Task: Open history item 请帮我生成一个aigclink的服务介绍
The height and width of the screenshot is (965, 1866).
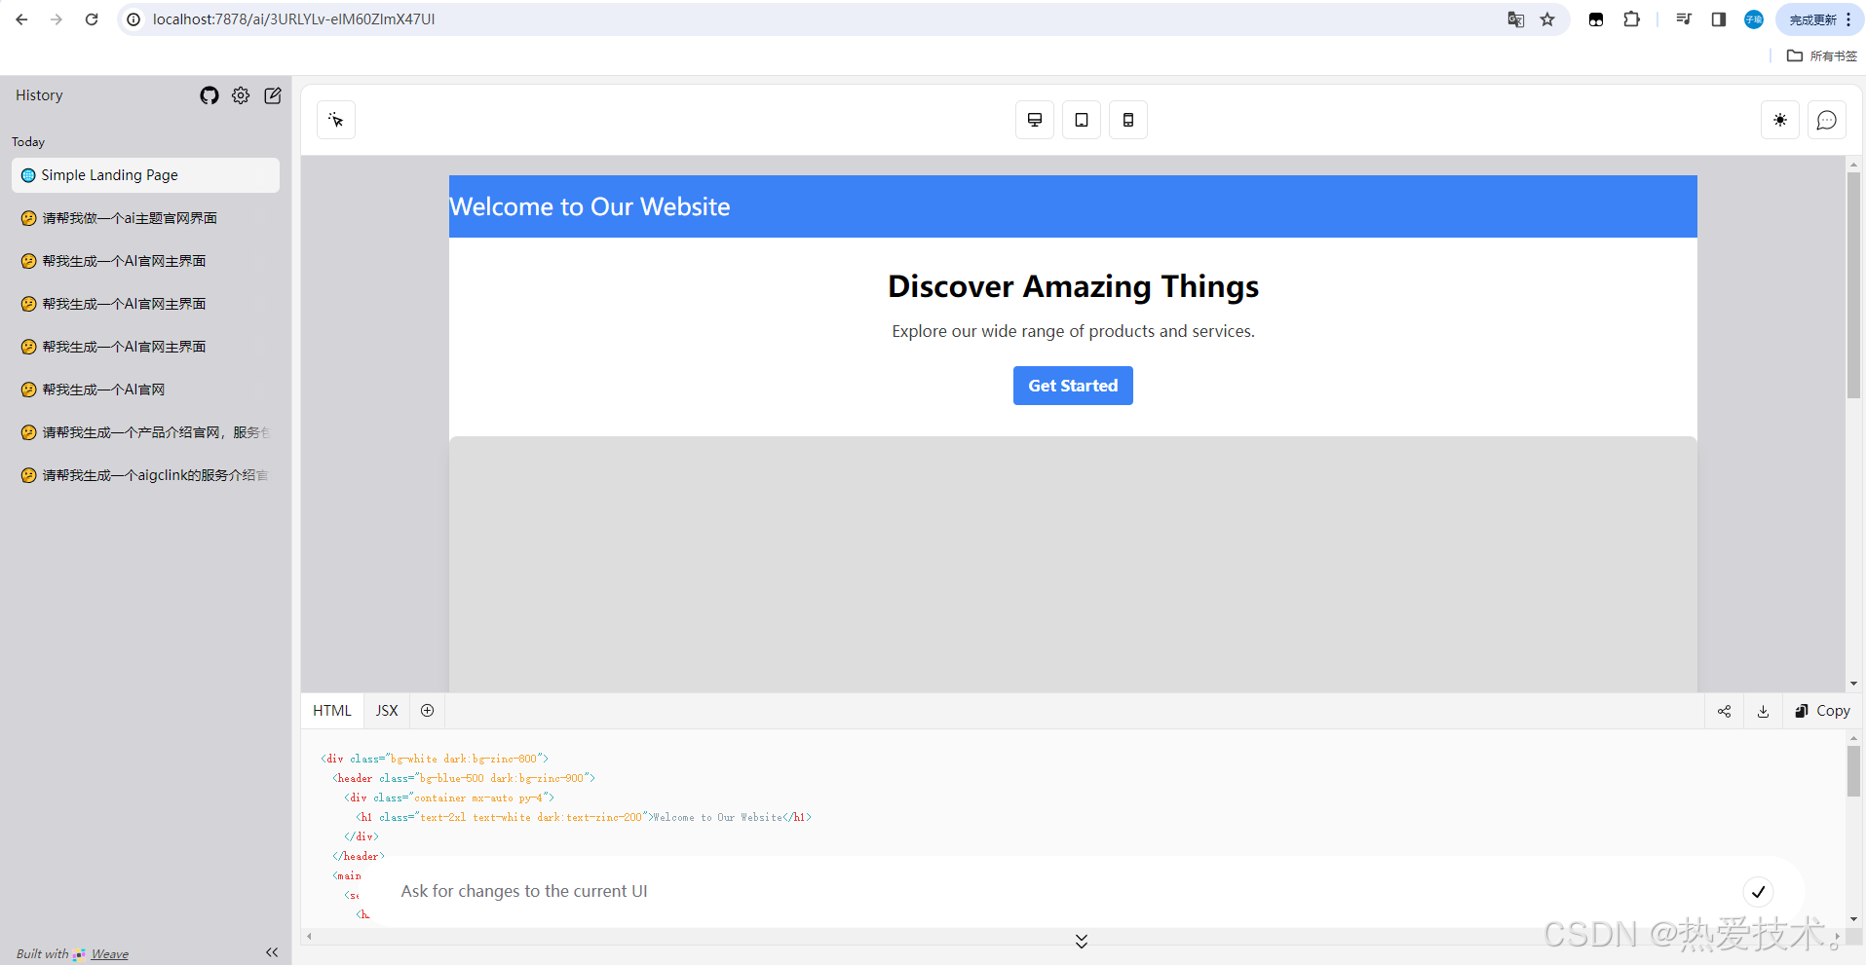Action: click(x=146, y=475)
